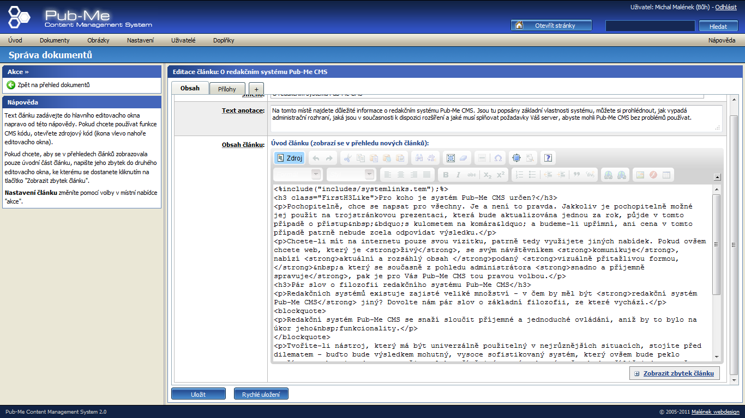
Task: Toggle superscript formatting
Action: coord(501,174)
